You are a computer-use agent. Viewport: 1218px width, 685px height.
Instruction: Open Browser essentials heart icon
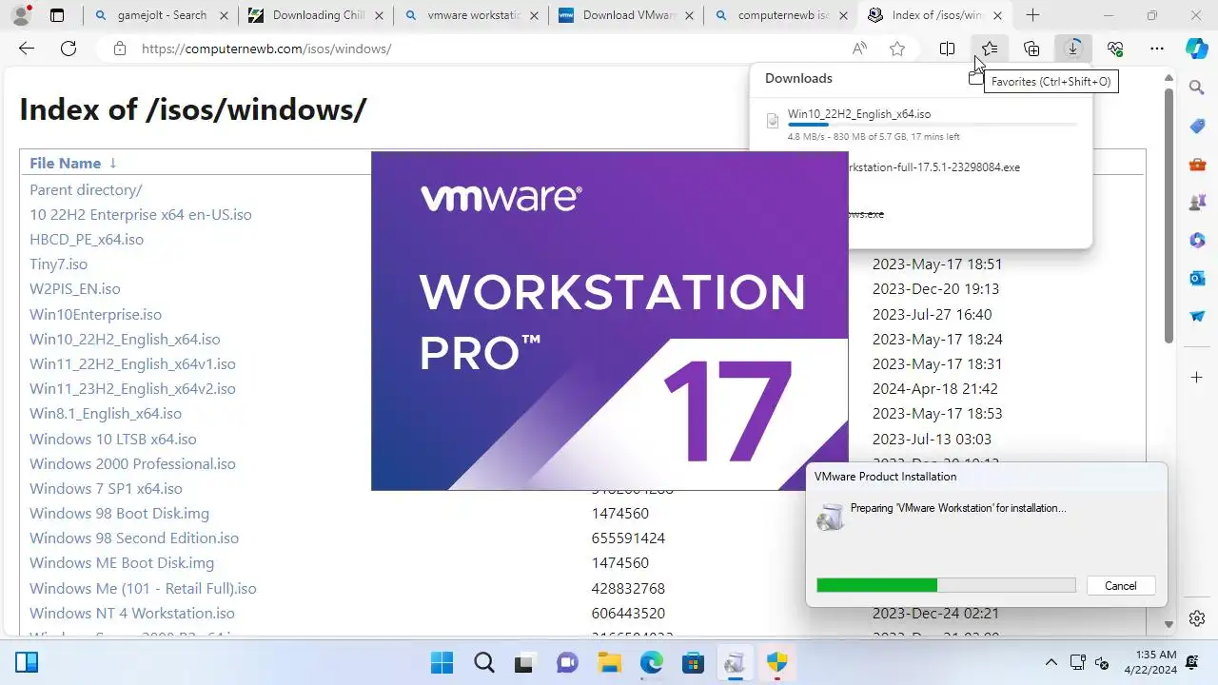1115,49
